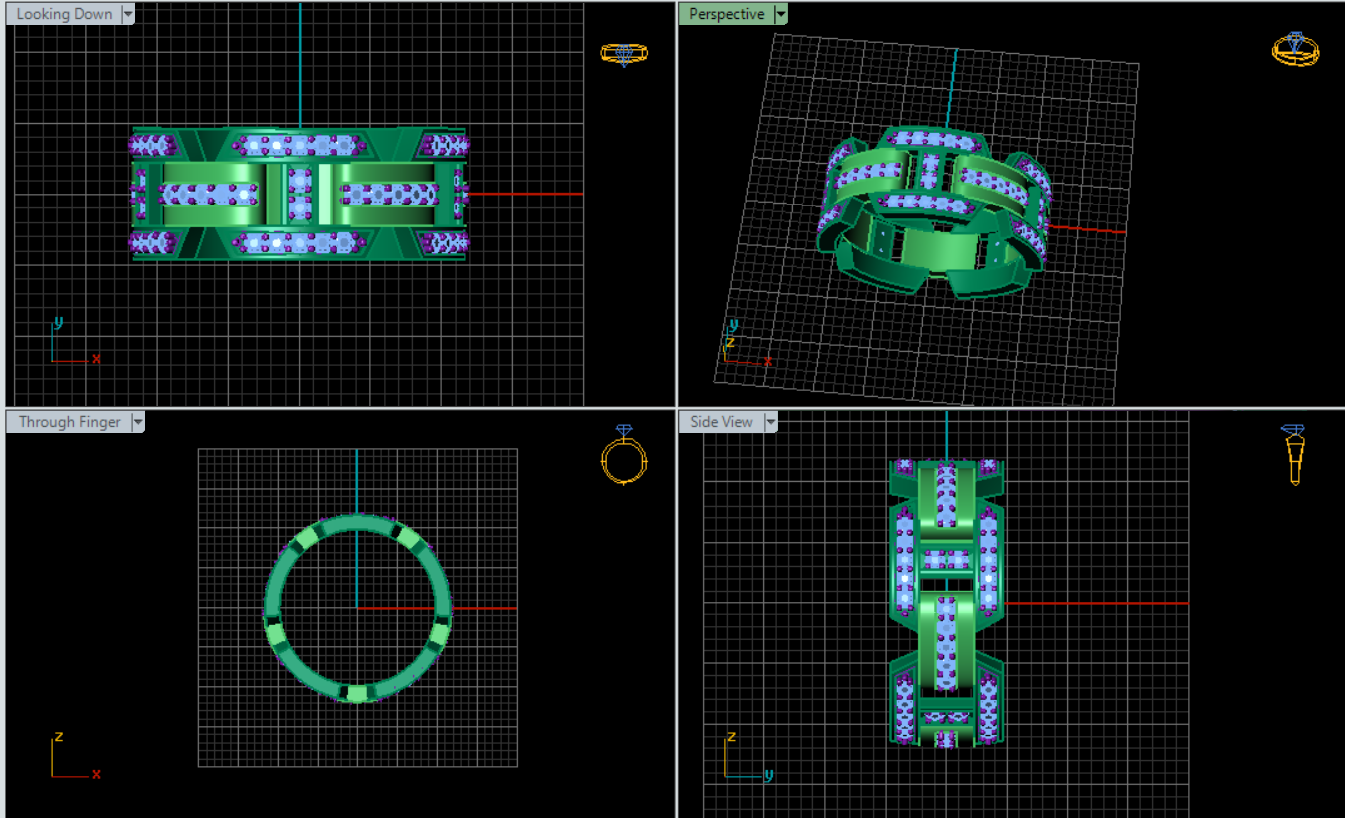Expand the Perspective viewport dropdown menu
Image resolution: width=1345 pixels, height=818 pixels.
coord(780,14)
